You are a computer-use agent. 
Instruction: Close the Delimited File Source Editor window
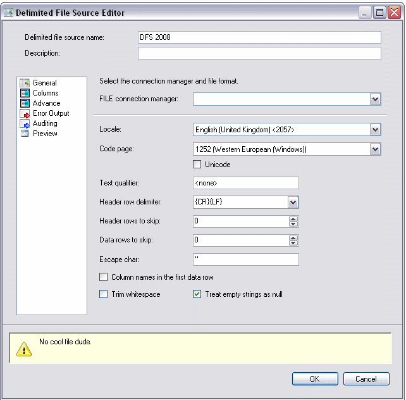coord(395,13)
